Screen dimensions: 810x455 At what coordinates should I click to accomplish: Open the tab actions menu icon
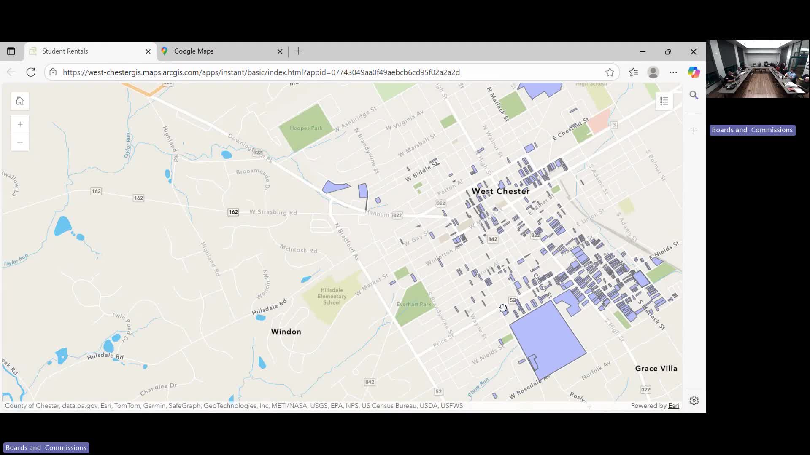11,51
